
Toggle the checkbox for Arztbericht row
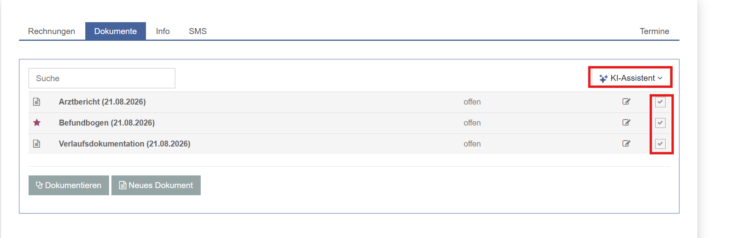[x=660, y=102]
